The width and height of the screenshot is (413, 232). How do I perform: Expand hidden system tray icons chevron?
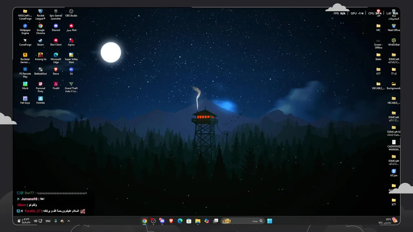tap(69, 221)
